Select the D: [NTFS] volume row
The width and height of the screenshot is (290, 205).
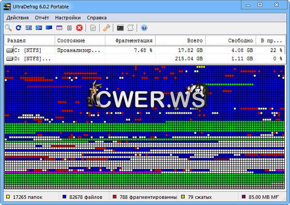tap(29, 58)
